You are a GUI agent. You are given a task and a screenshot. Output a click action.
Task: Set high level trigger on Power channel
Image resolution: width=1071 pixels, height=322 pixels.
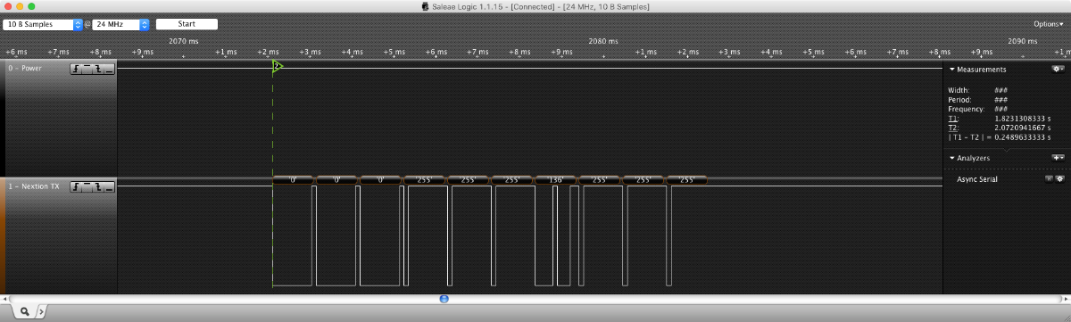coord(87,69)
